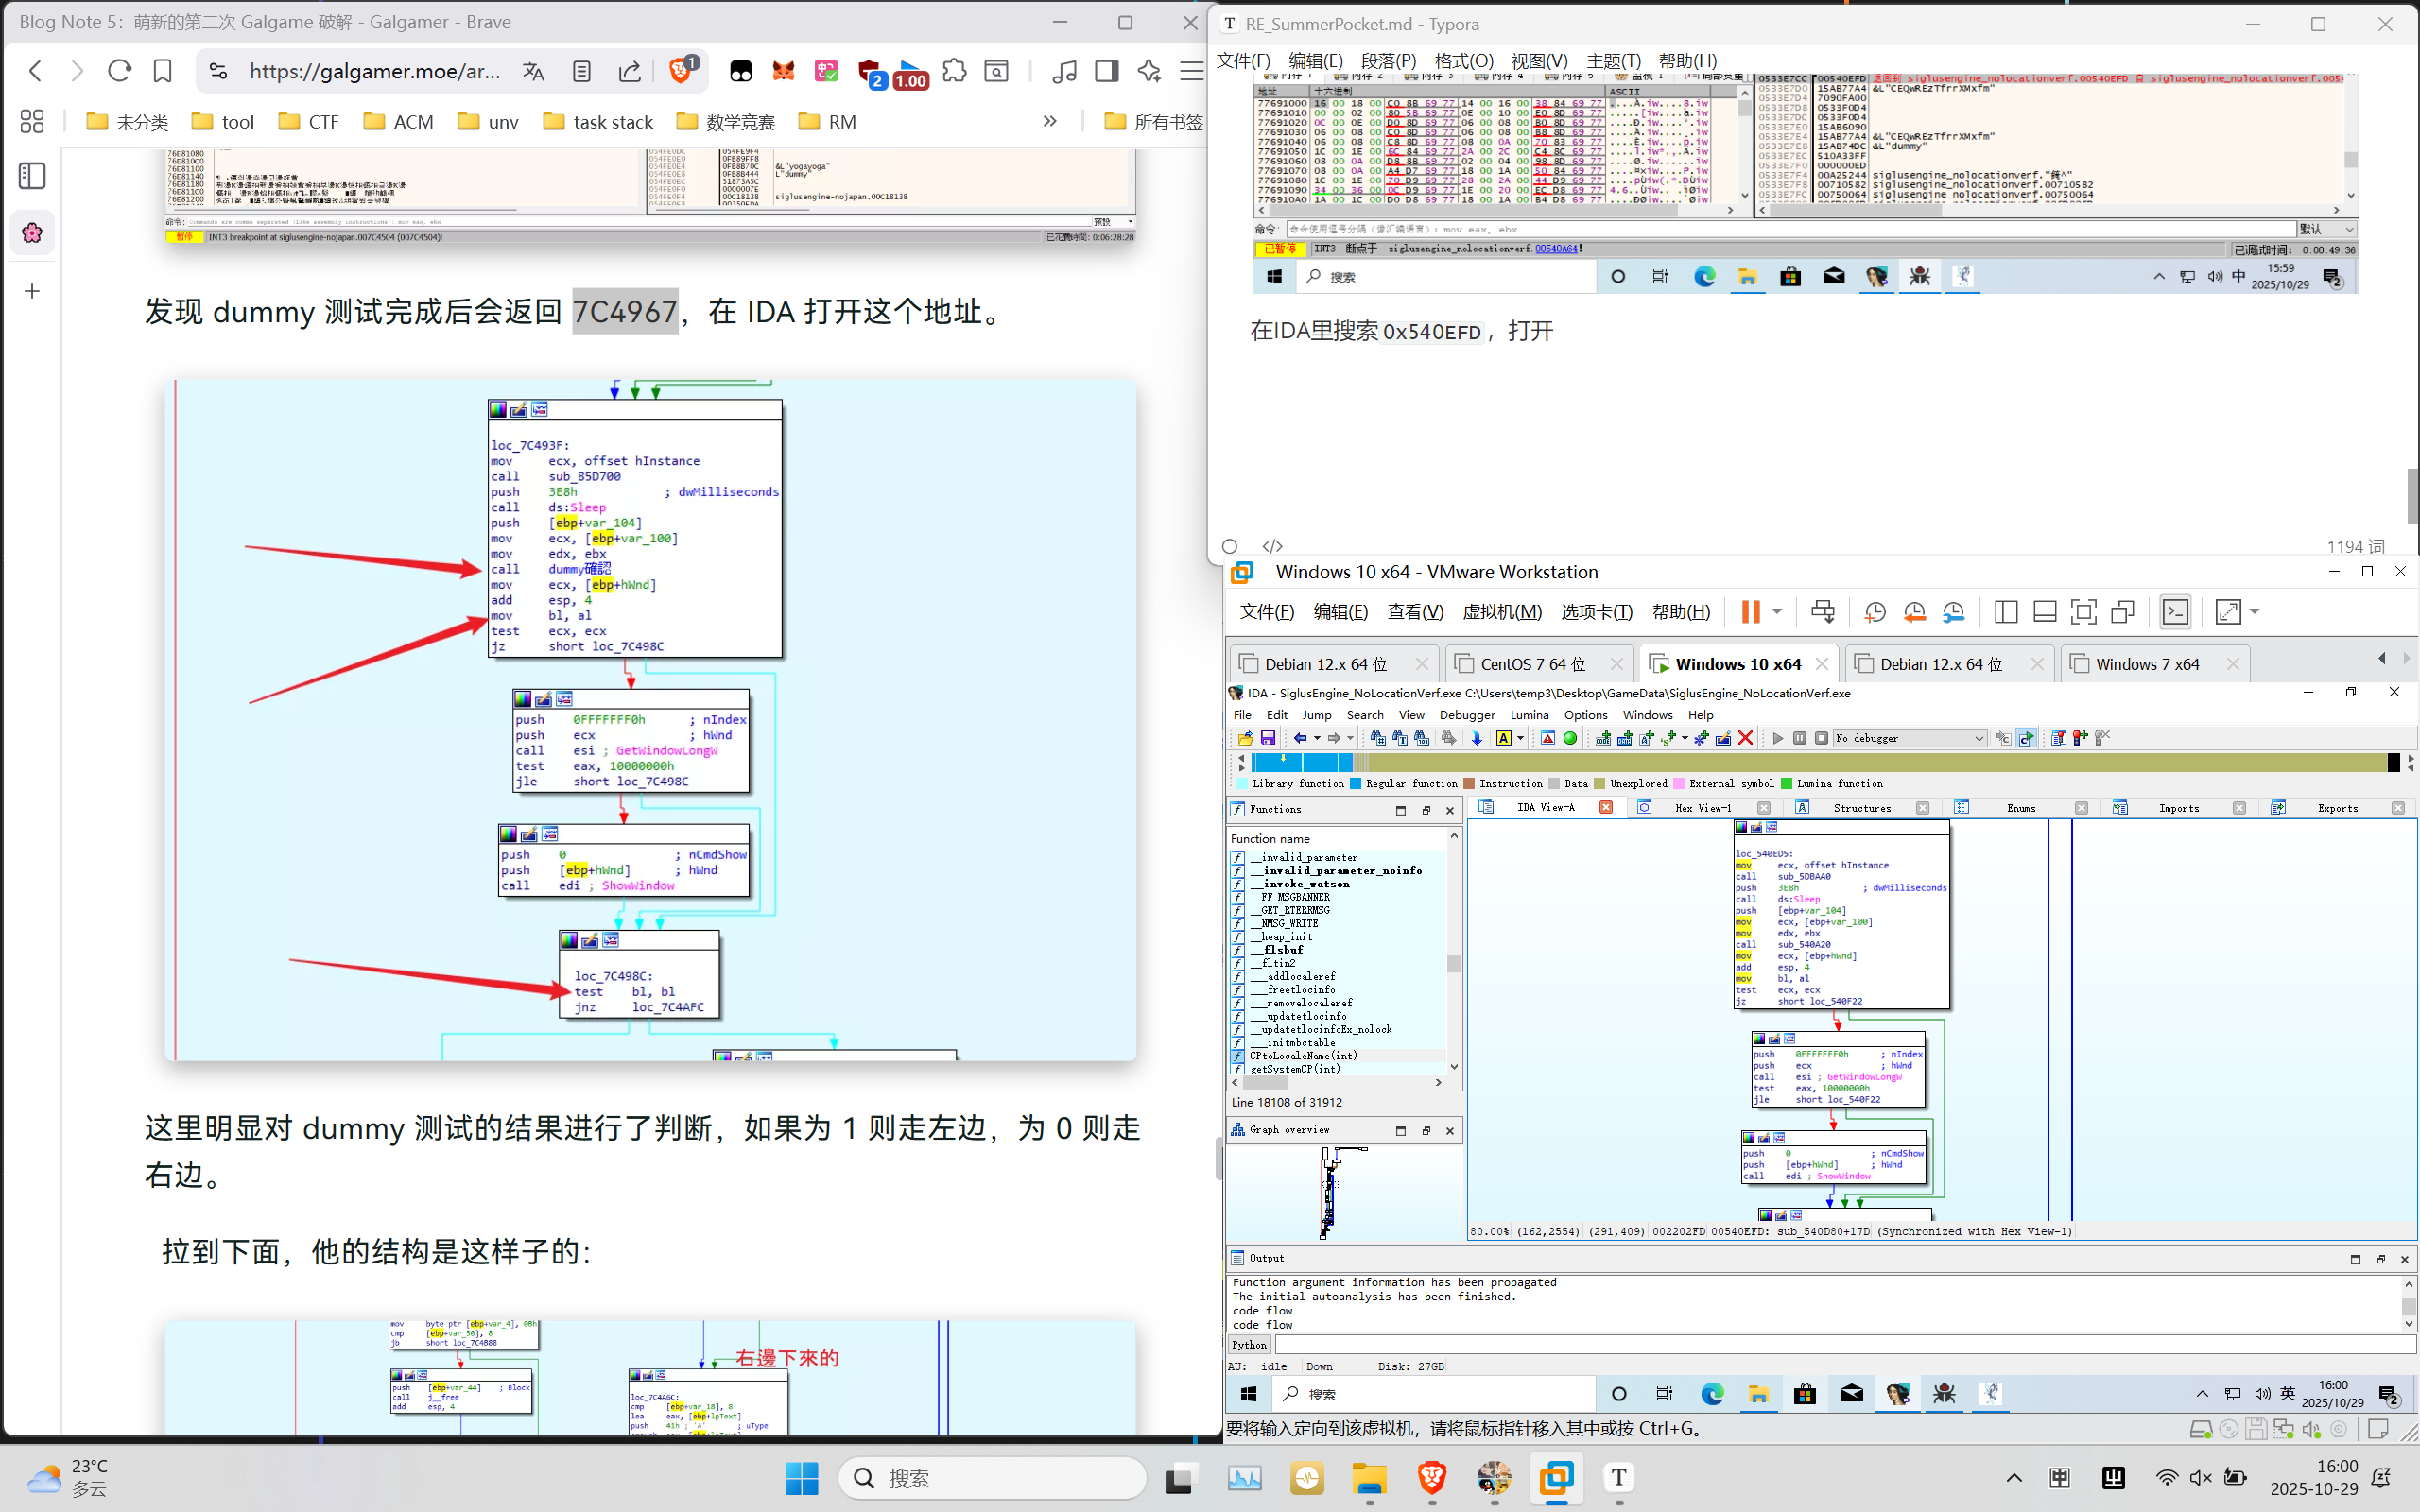Image resolution: width=2420 pixels, height=1512 pixels.
Task: Switch to Windows 7 x64 VM tab
Action: pyautogui.click(x=2146, y=664)
